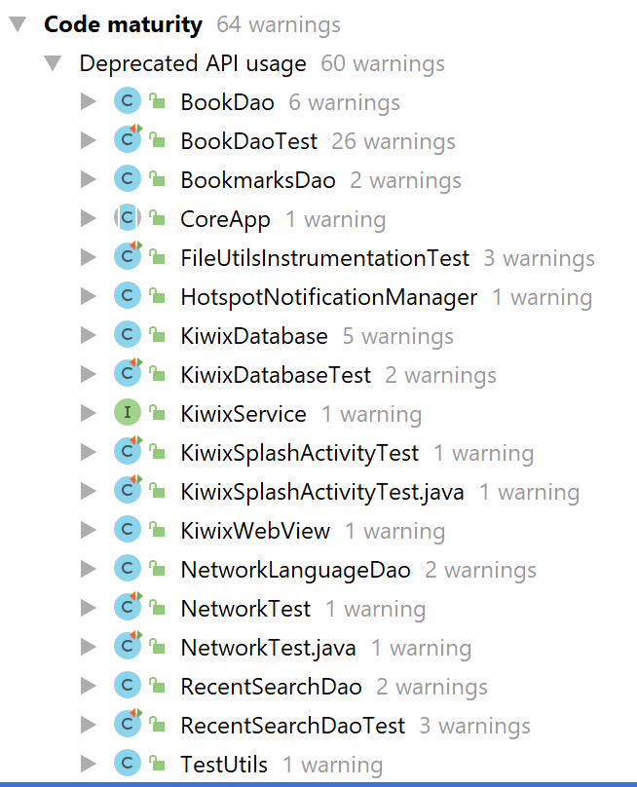Click the BookmarksDao class icon

(x=128, y=179)
